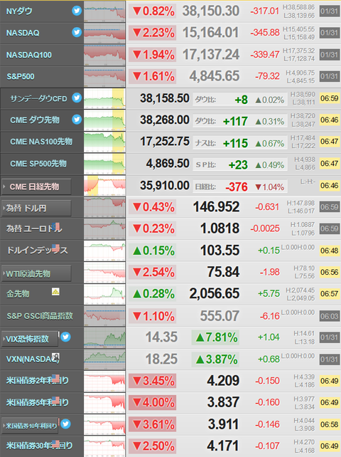Click the NYダウ mini chart thumbnail
This screenshot has height=457, width=341.
[104, 11]
